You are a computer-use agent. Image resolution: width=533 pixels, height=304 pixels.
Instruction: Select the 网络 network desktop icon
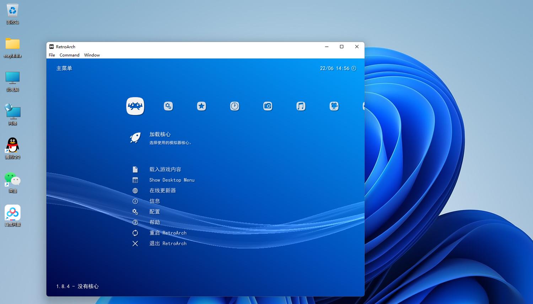pos(12,115)
